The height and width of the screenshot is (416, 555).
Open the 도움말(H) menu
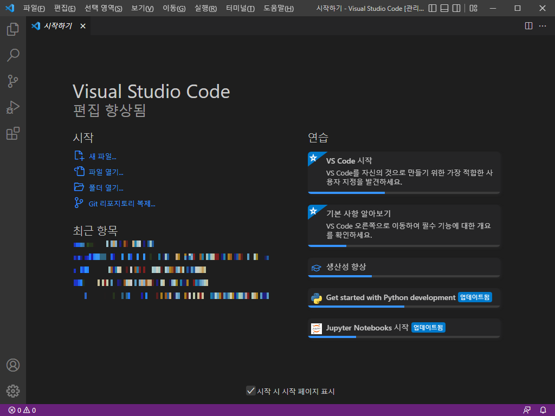tap(279, 8)
